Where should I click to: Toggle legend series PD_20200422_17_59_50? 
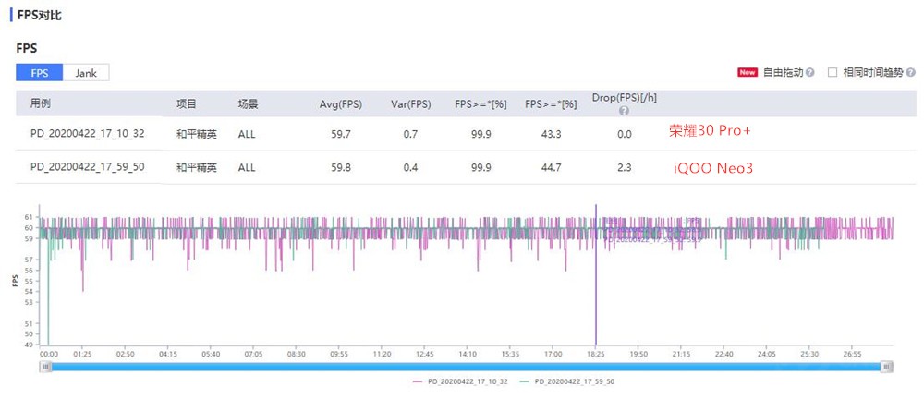point(567,381)
